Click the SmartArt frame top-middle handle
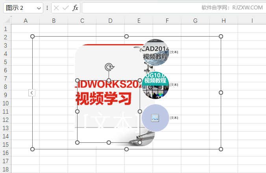This screenshot has height=173, width=266. [126, 36]
